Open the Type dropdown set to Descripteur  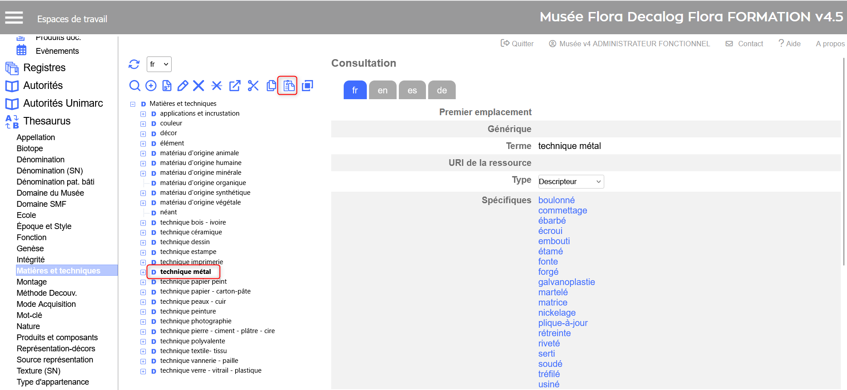[x=570, y=181]
